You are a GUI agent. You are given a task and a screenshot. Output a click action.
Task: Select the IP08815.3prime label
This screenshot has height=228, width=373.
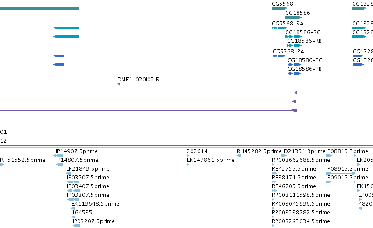click(347, 151)
